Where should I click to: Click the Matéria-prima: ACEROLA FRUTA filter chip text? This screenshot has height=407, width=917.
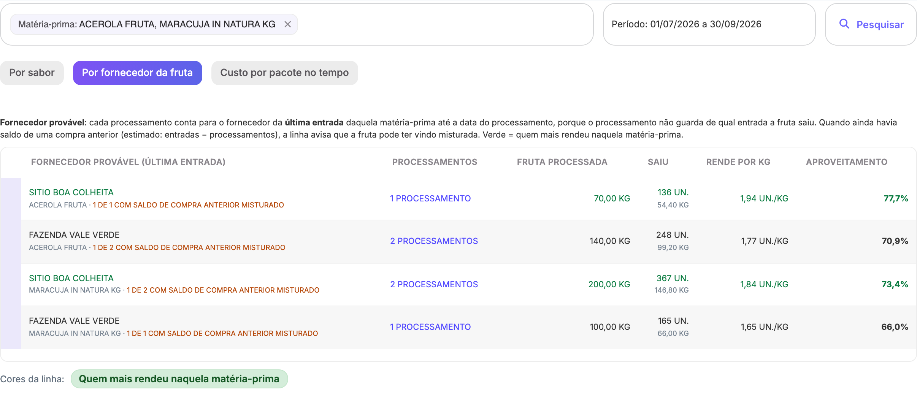point(147,24)
